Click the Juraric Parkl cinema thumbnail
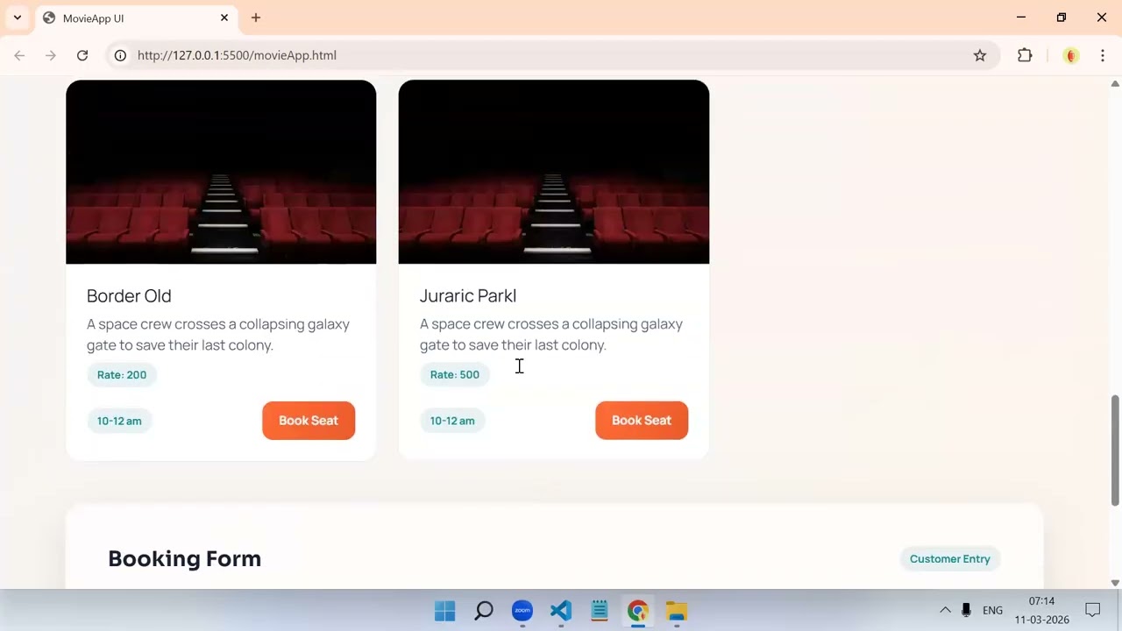The width and height of the screenshot is (1122, 631). [554, 172]
